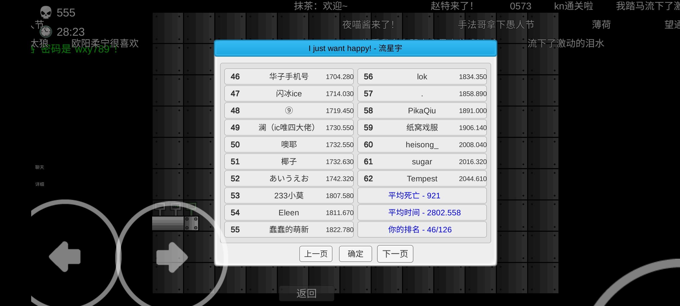Click scrolling comment 薄荷
This screenshot has height=306, width=680.
(601, 25)
